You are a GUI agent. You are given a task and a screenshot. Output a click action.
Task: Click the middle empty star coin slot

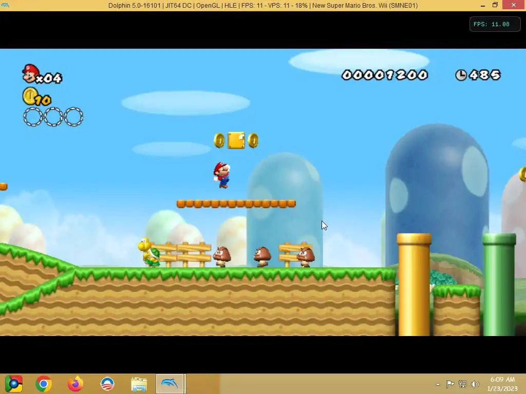[53, 116]
